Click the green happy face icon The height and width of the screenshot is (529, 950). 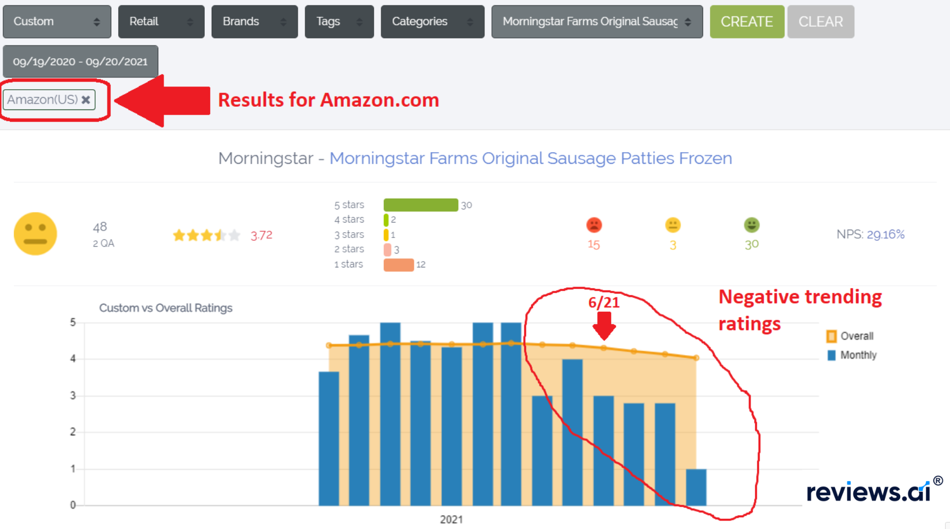[x=752, y=225]
